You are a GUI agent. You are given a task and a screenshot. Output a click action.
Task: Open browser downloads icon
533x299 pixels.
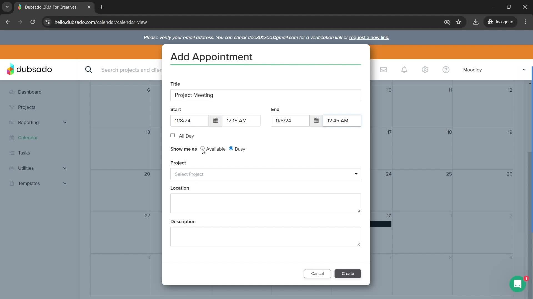tap(476, 22)
